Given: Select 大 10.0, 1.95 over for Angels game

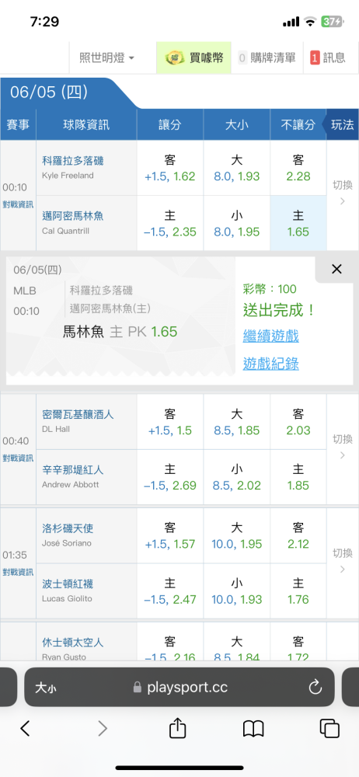Looking at the screenshot, I should tap(236, 535).
